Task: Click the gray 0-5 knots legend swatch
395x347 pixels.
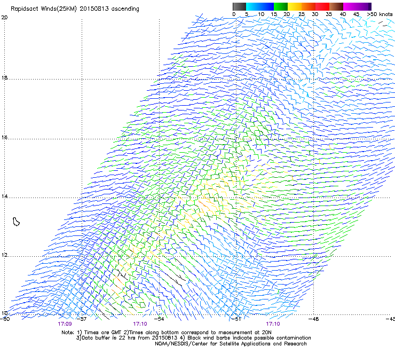Action: (x=239, y=6)
